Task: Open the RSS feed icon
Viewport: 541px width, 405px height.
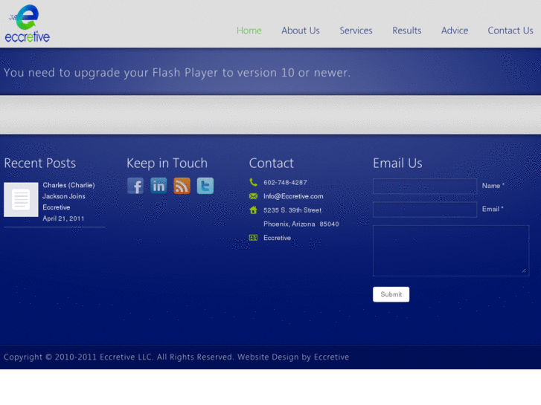Action: click(182, 186)
